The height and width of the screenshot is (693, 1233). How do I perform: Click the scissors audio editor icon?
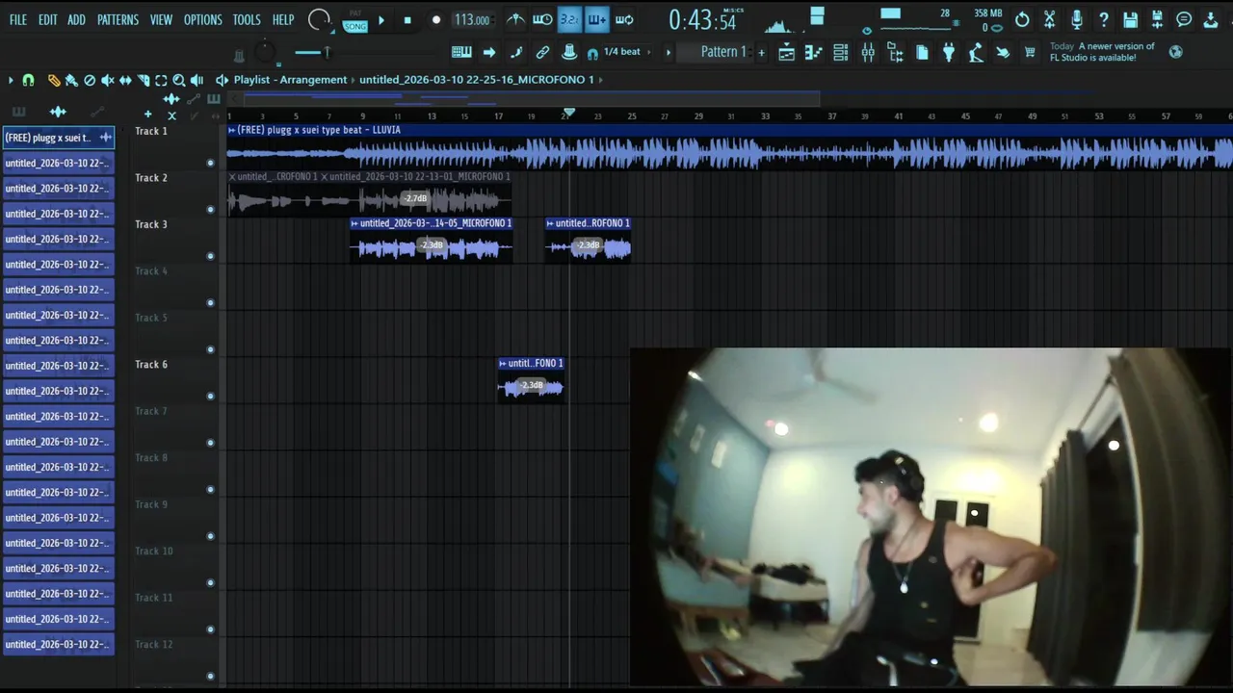1049,19
